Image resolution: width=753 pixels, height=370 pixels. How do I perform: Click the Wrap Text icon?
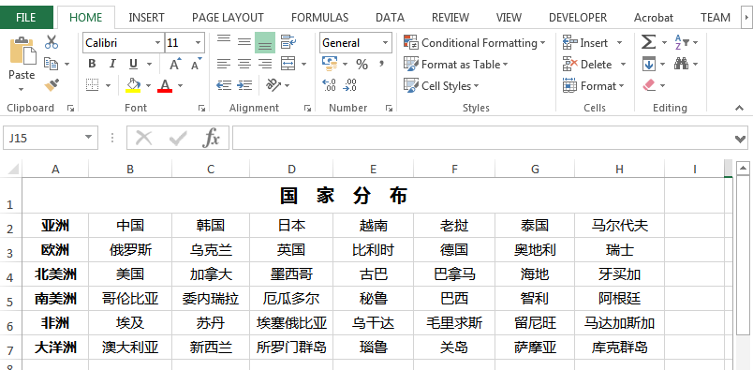(x=288, y=42)
